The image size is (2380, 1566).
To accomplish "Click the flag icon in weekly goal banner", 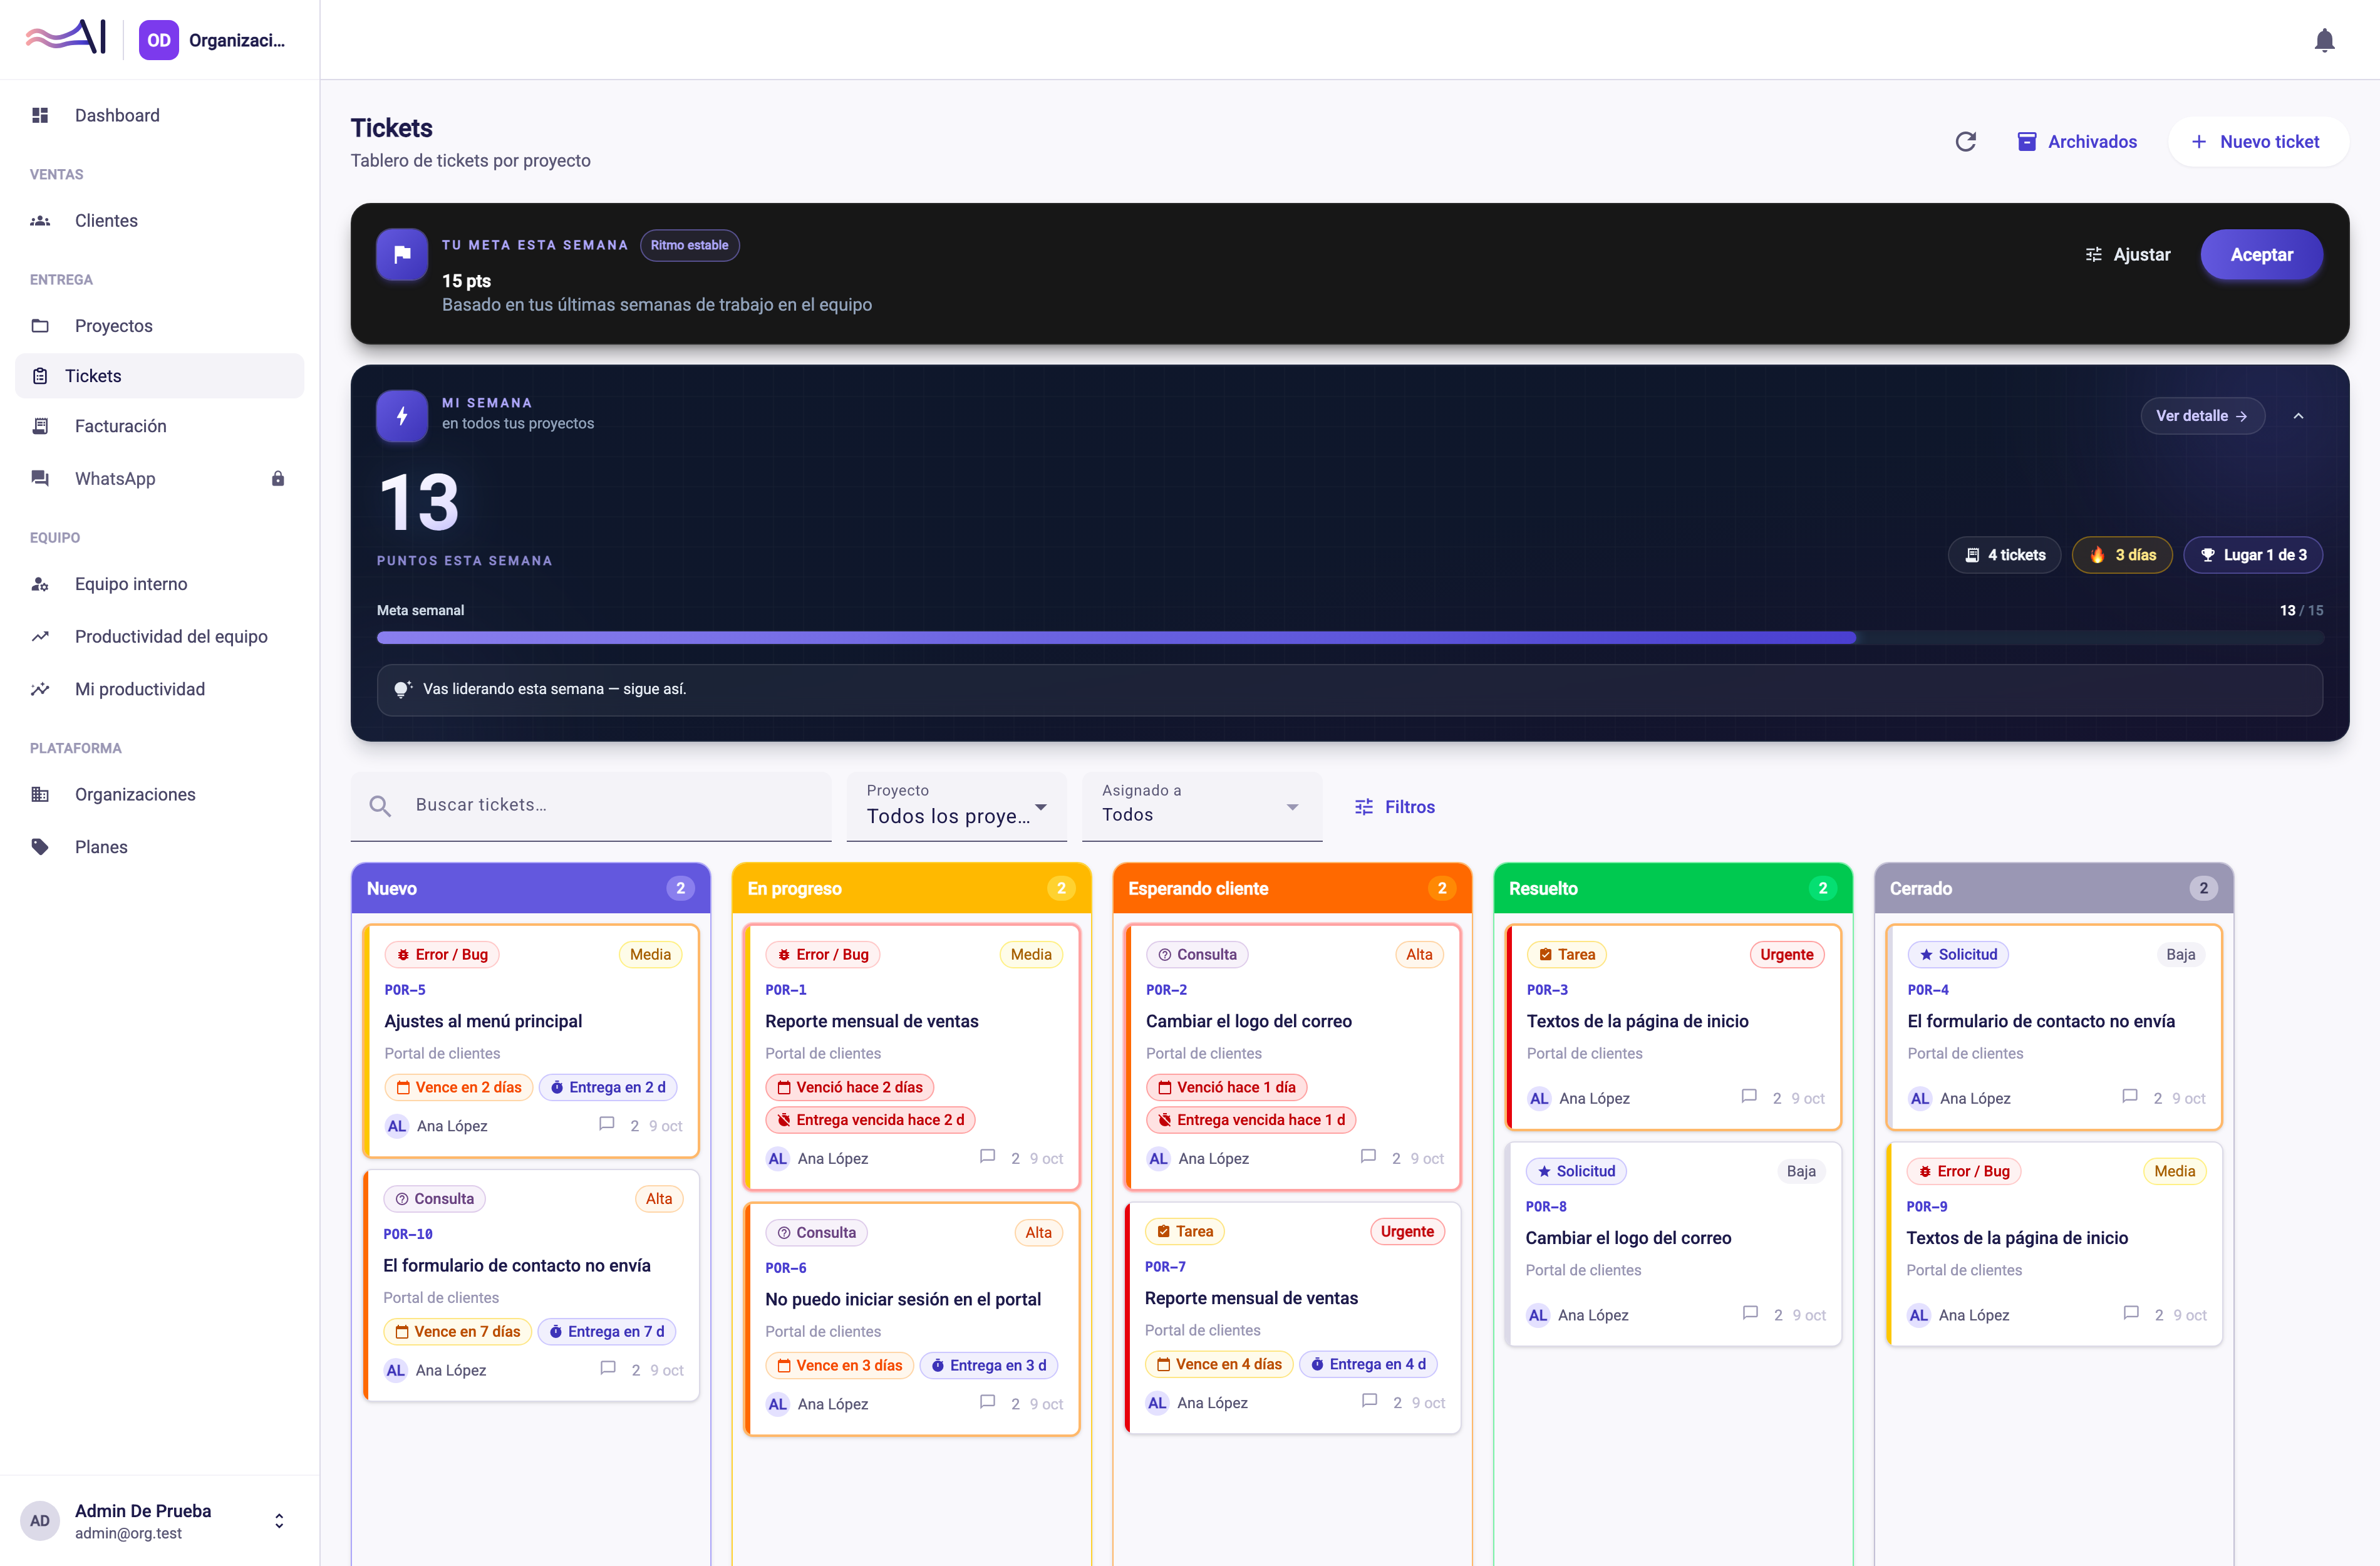I will coord(402,254).
